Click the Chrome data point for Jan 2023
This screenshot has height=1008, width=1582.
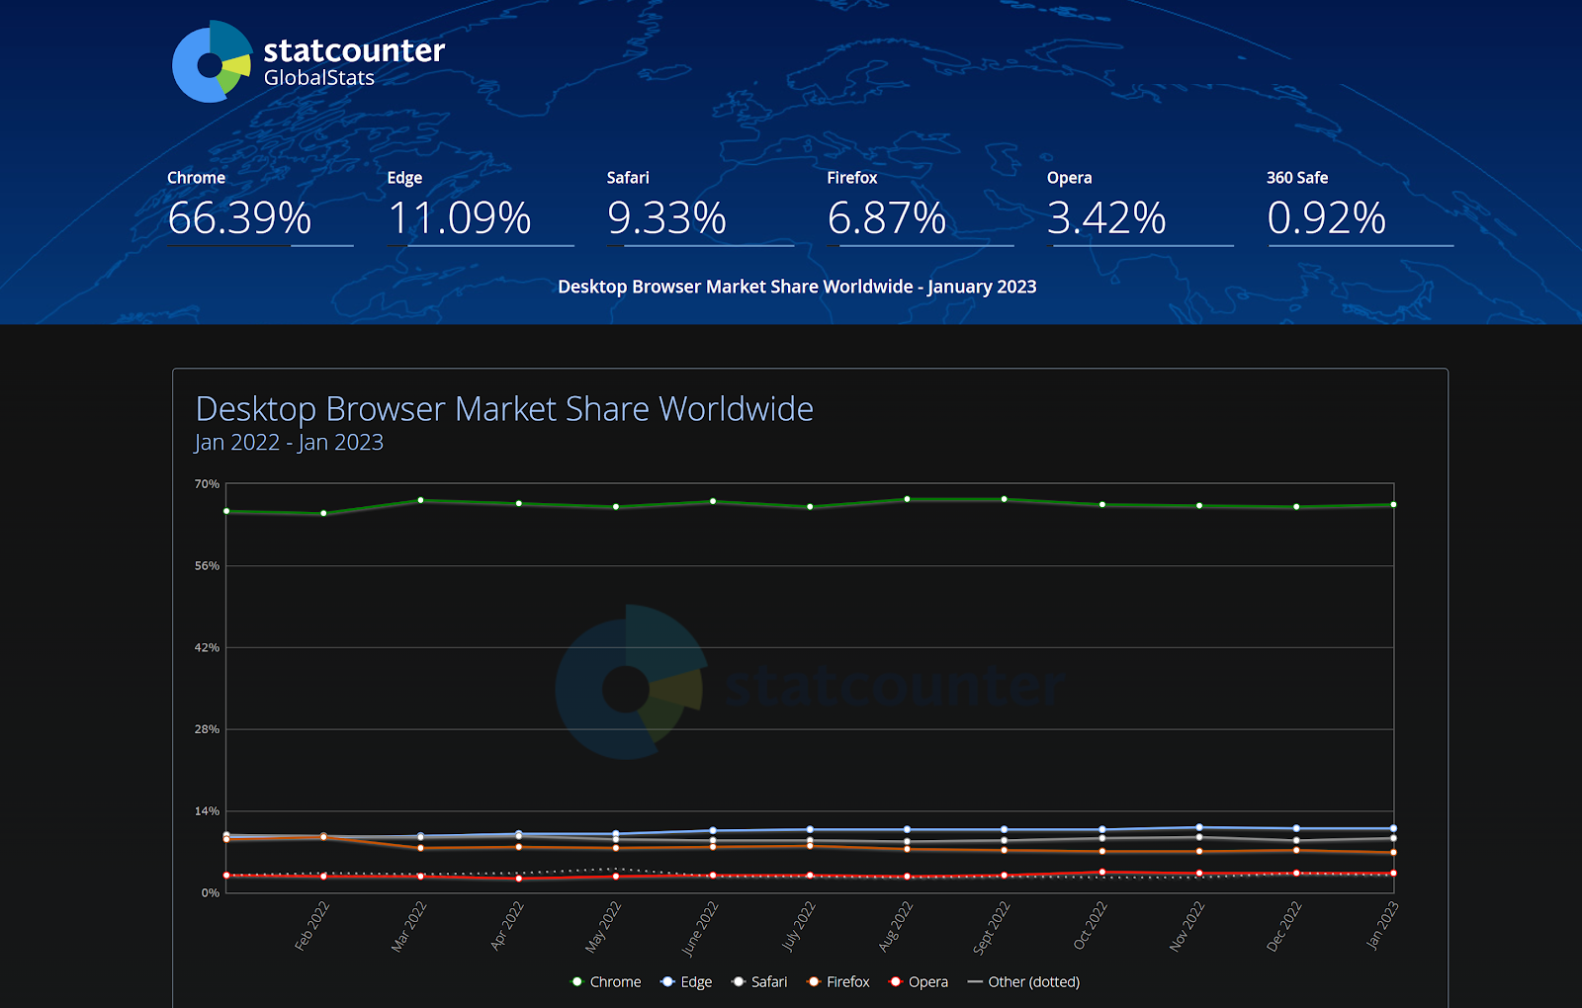pos(1393,505)
